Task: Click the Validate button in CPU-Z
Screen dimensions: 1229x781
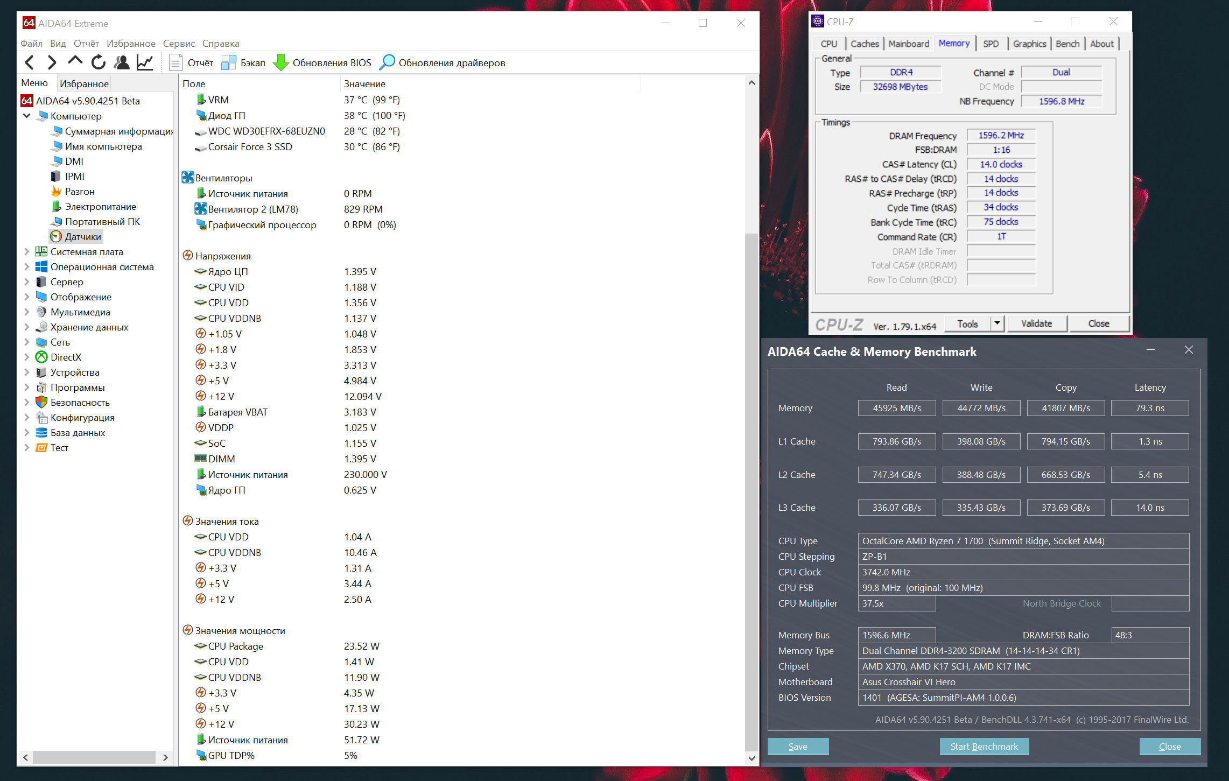Action: pos(1036,323)
